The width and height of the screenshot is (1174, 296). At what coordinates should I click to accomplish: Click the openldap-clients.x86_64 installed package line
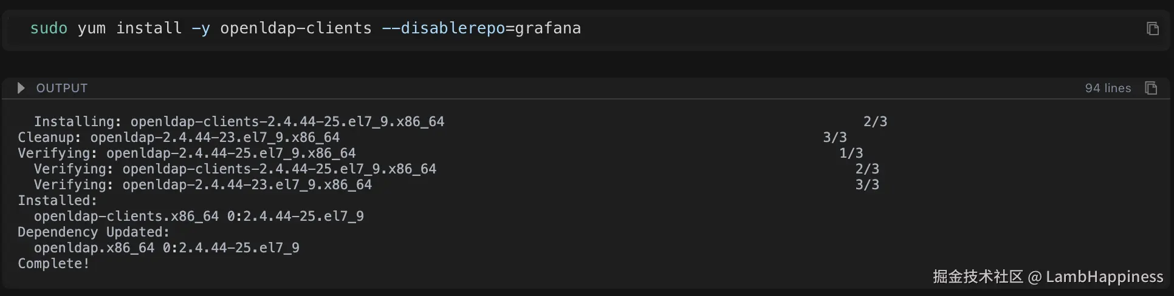pos(199,217)
